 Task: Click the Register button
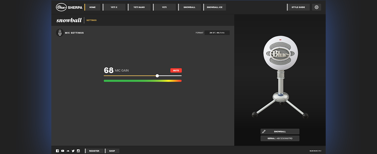[x=94, y=151]
